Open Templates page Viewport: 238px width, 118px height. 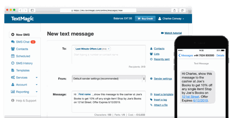(x=23, y=70)
